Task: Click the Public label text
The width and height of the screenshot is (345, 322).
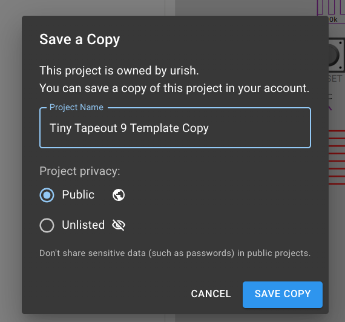Action: [78, 195]
